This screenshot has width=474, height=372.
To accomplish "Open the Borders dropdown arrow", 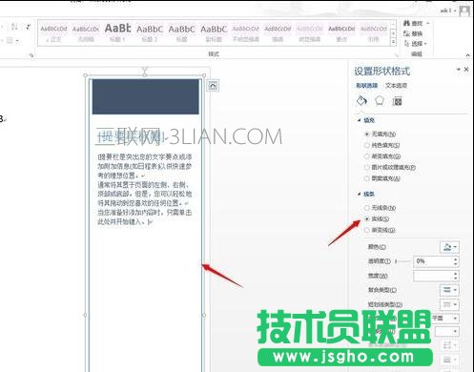I will point(17,41).
